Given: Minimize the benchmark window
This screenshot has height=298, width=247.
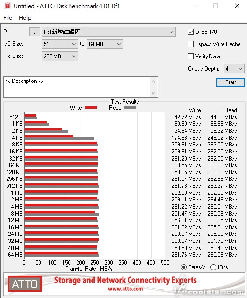Looking at the screenshot, I should (194, 6).
